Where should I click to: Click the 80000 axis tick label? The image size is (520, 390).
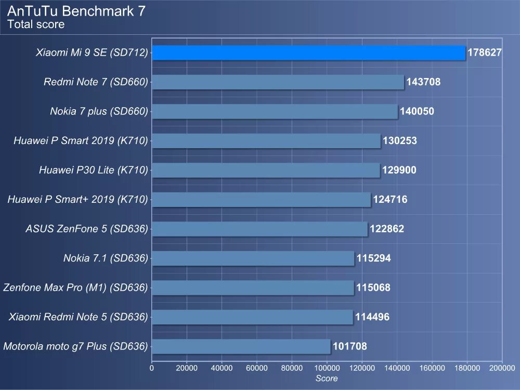coord(292,368)
